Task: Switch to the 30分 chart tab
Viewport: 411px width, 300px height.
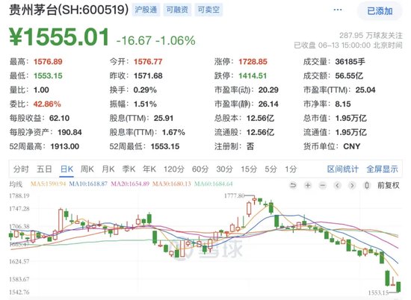Action: tap(224, 169)
